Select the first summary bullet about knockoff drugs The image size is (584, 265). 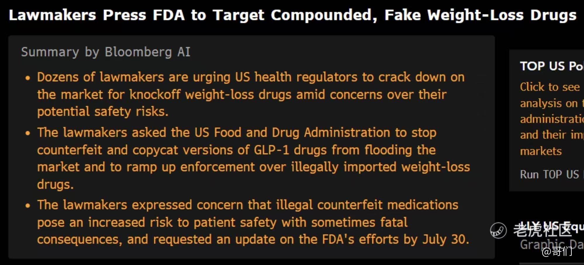pyautogui.click(x=250, y=94)
